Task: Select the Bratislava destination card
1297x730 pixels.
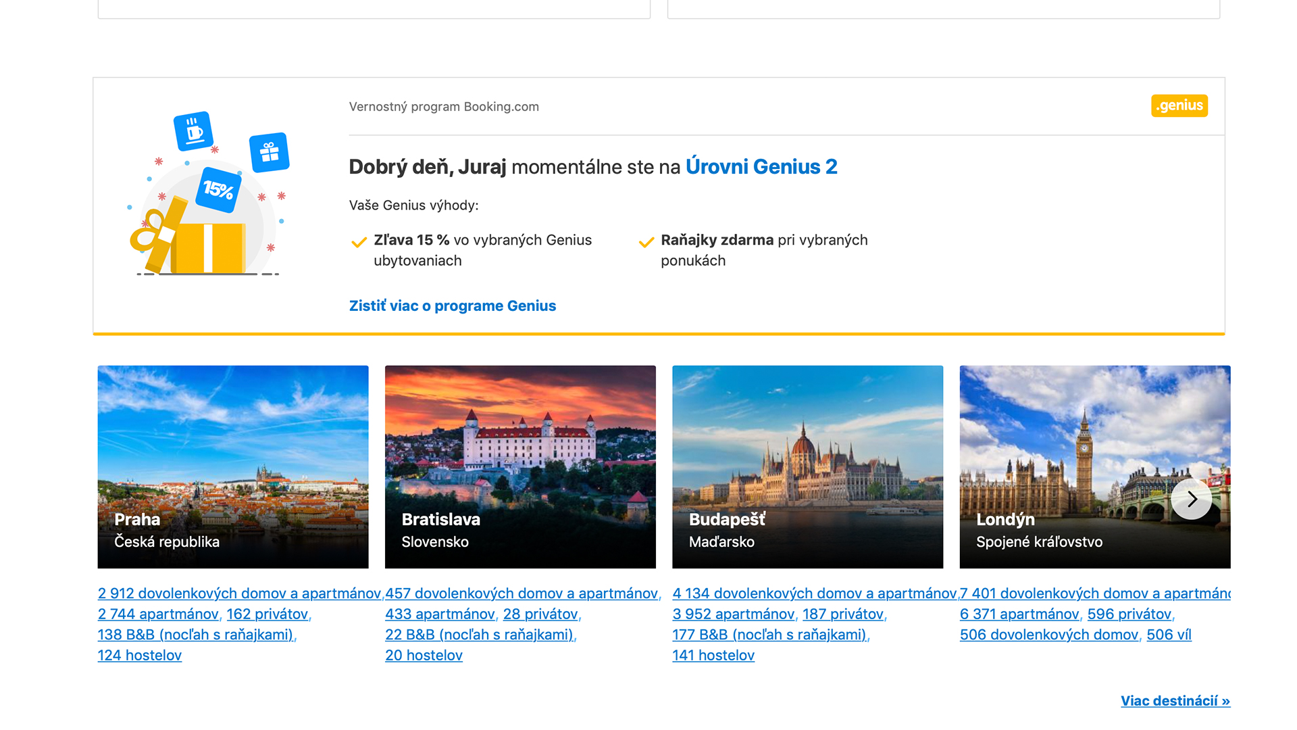Action: [520, 467]
